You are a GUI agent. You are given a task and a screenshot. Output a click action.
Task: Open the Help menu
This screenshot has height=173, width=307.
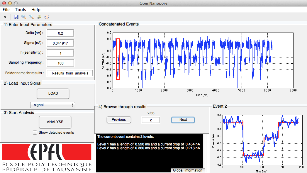[x=36, y=10]
